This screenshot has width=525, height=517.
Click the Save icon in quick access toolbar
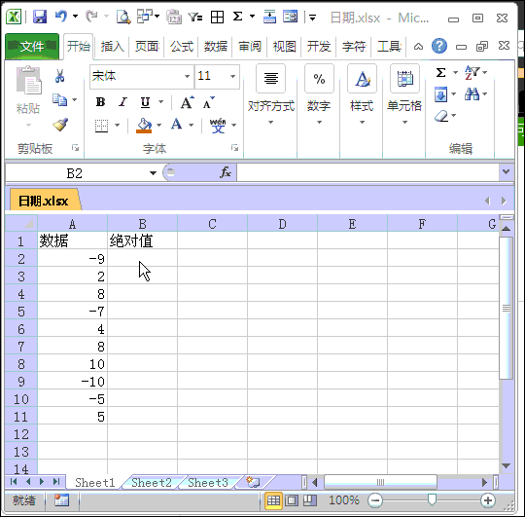point(40,17)
